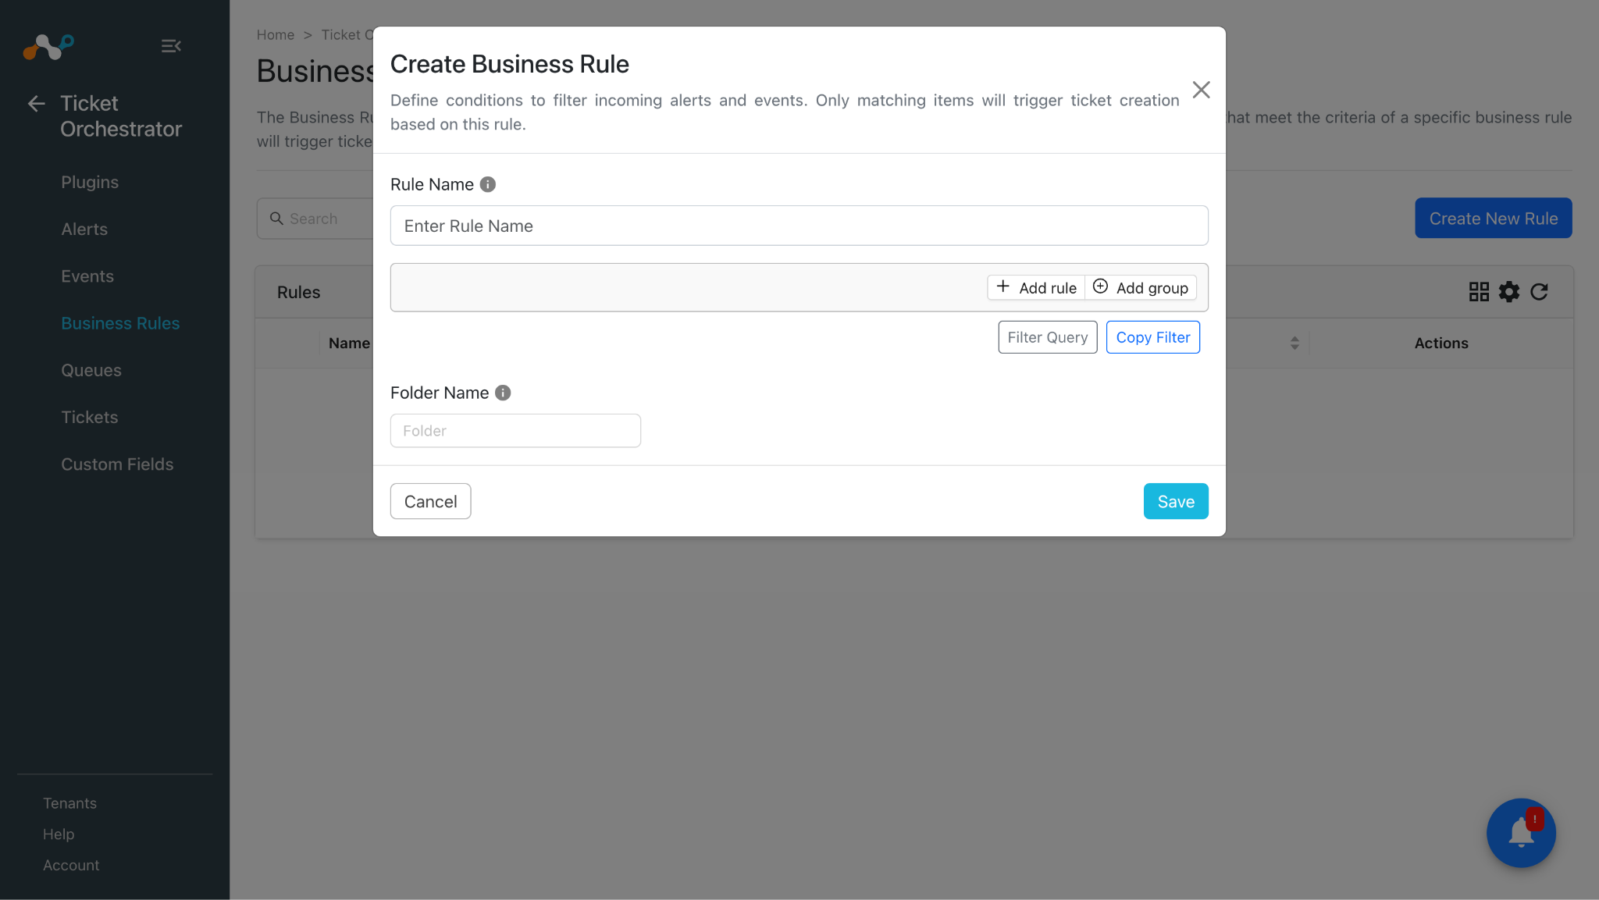Open Queues in the sidebar
Image resolution: width=1599 pixels, height=900 pixels.
(x=91, y=370)
